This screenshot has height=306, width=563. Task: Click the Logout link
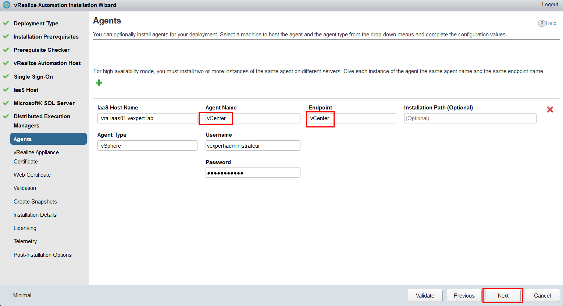coord(550,4)
